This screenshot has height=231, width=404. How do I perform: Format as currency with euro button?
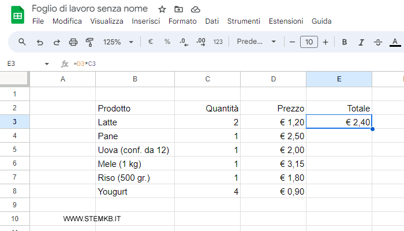pyautogui.click(x=151, y=42)
